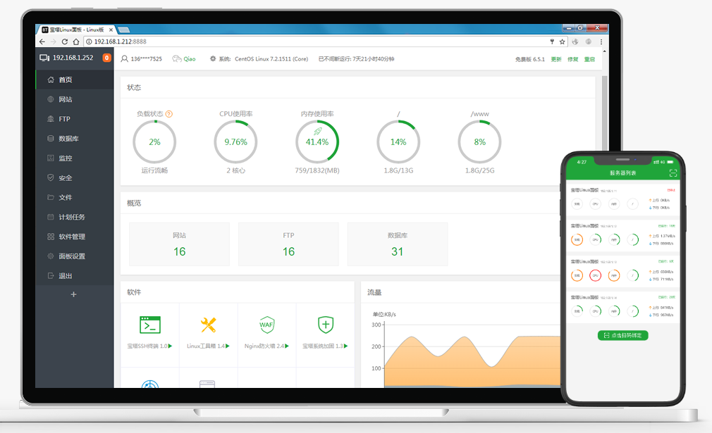Select 软件管理 from the sidebar
The width and height of the screenshot is (712, 433).
pyautogui.click(x=71, y=237)
